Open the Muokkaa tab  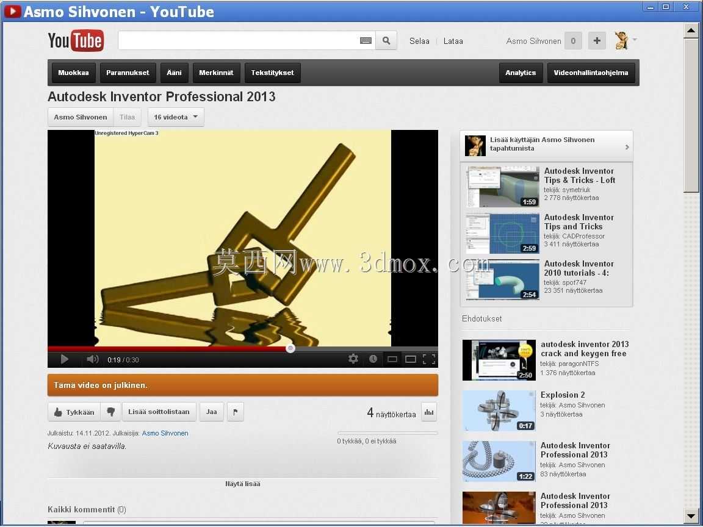pyautogui.click(x=73, y=73)
